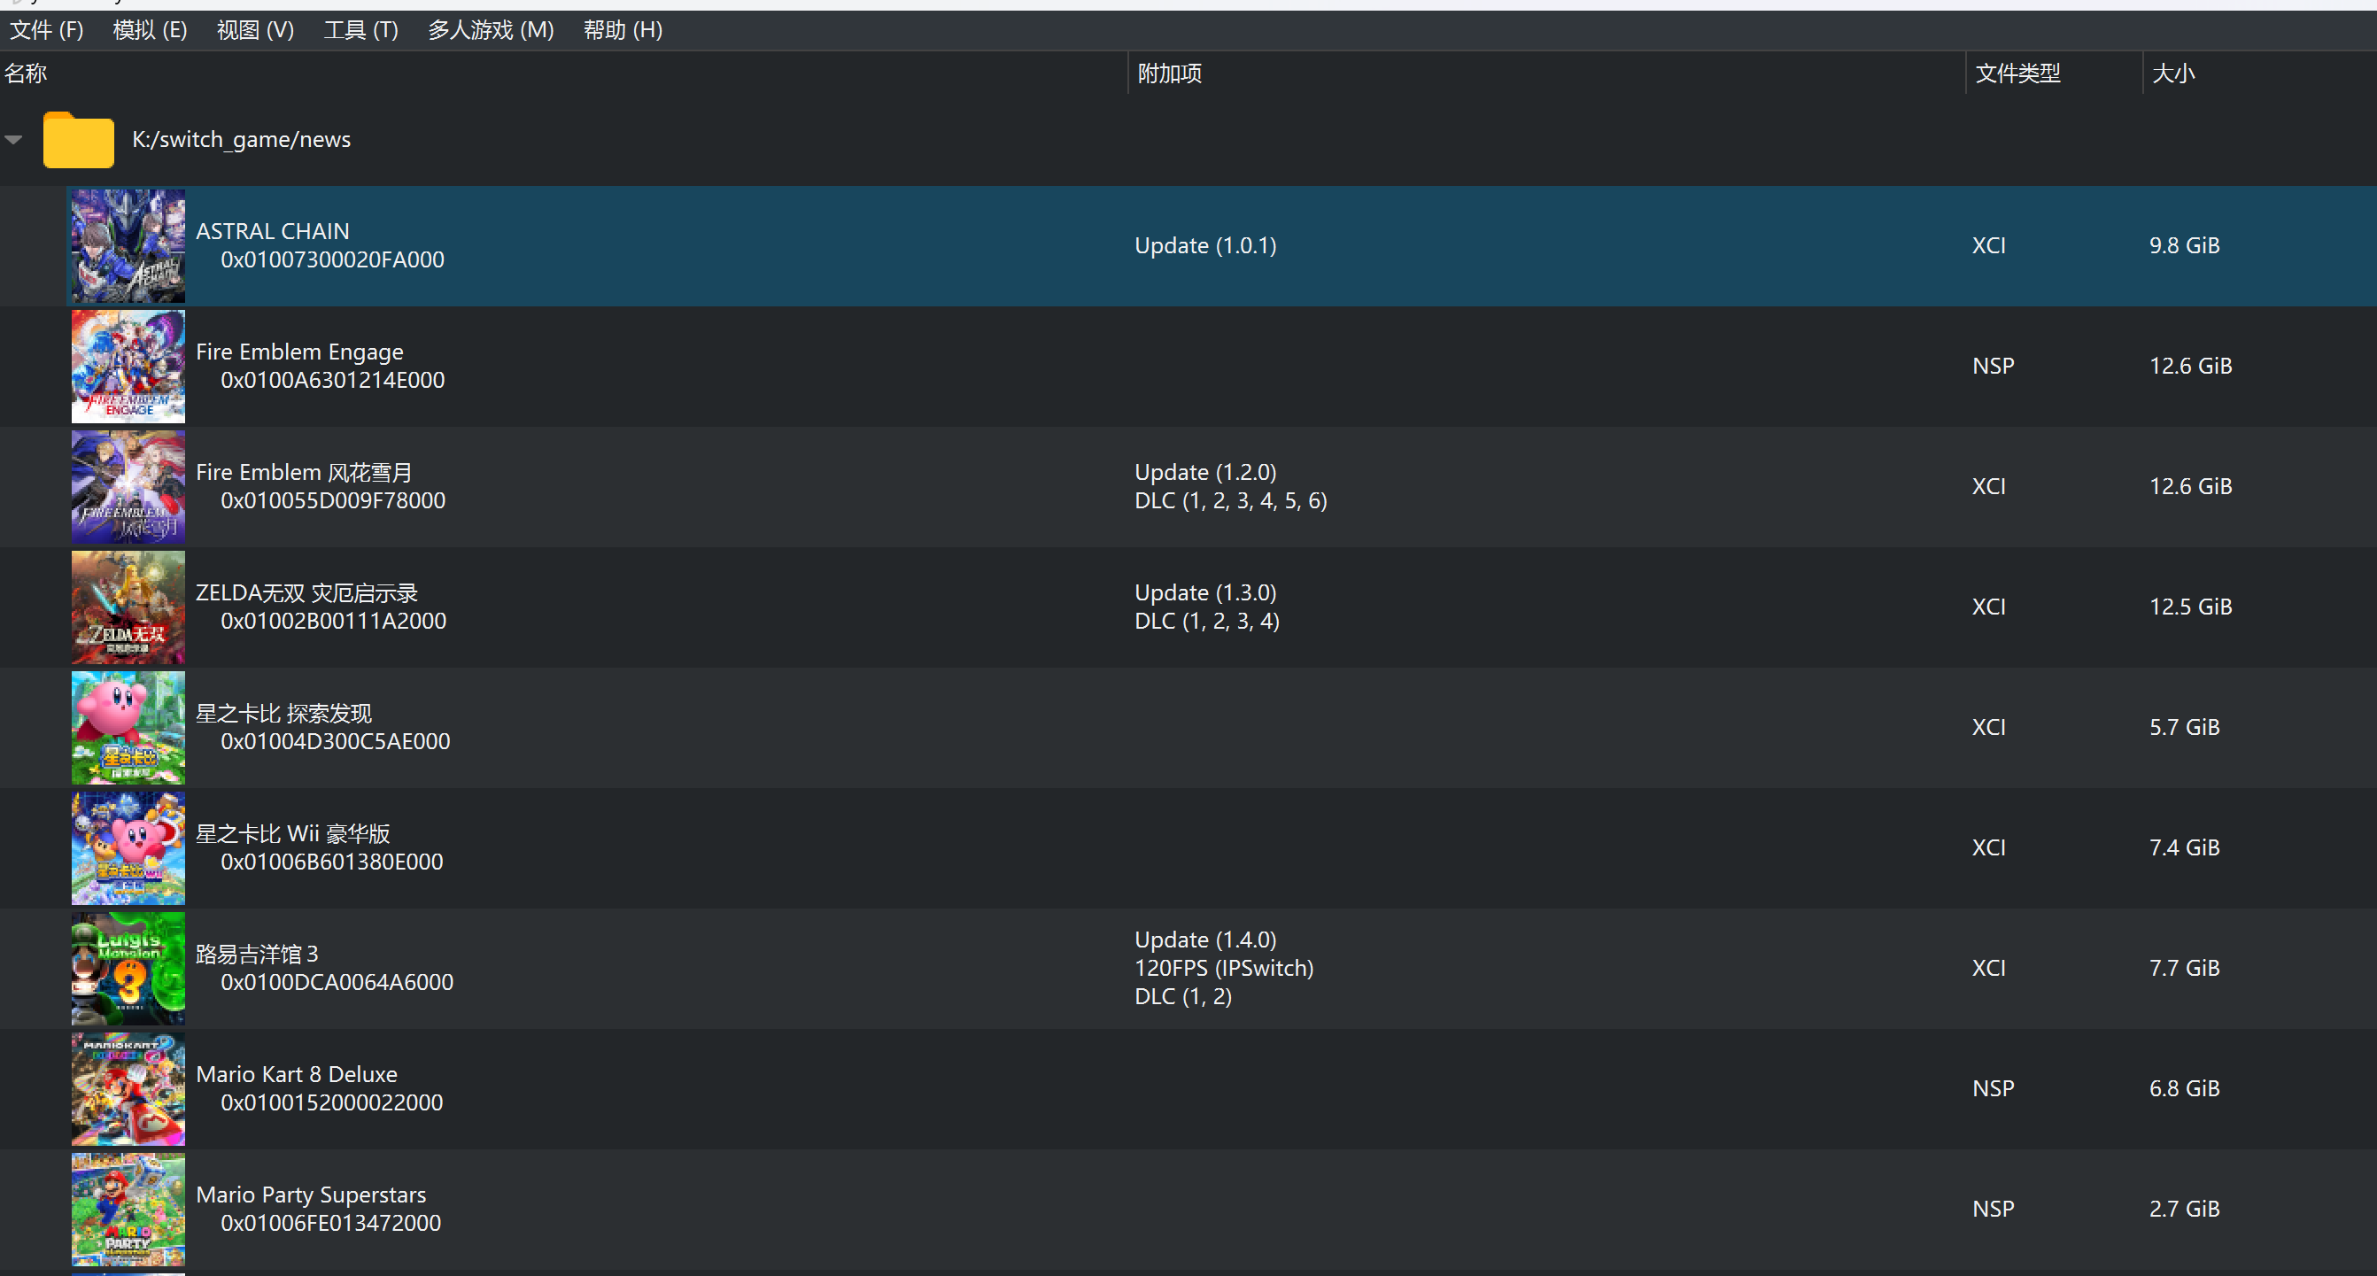Click the ZELDA无双 灾厄启示录 cover art
The height and width of the screenshot is (1276, 2377).
(128, 607)
